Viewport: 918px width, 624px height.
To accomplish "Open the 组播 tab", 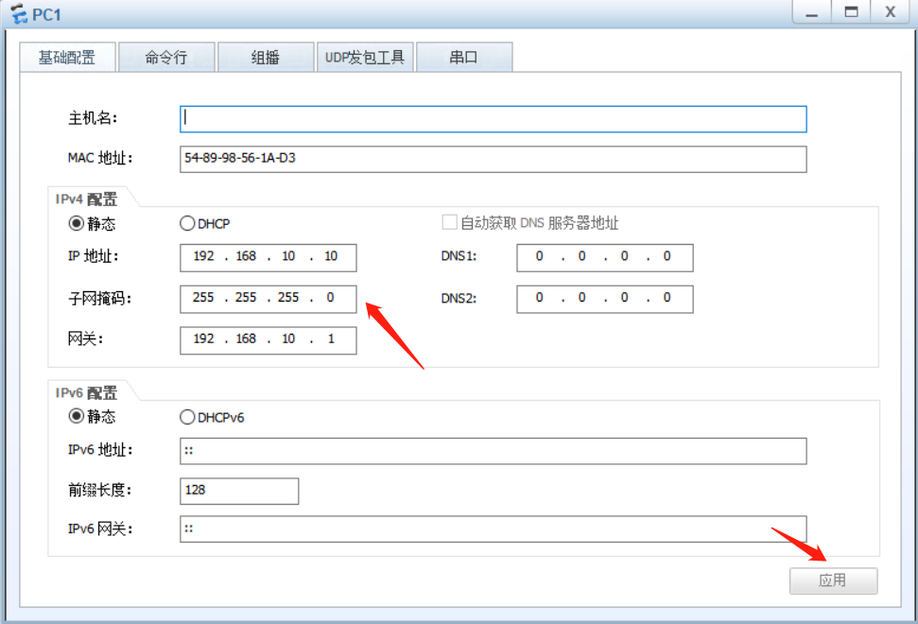I will (x=266, y=58).
